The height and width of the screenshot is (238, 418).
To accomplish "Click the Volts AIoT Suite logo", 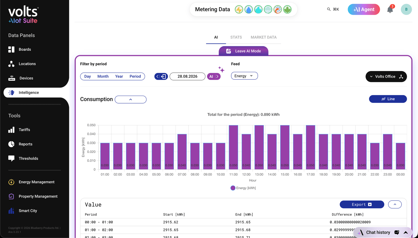I will click(x=24, y=15).
